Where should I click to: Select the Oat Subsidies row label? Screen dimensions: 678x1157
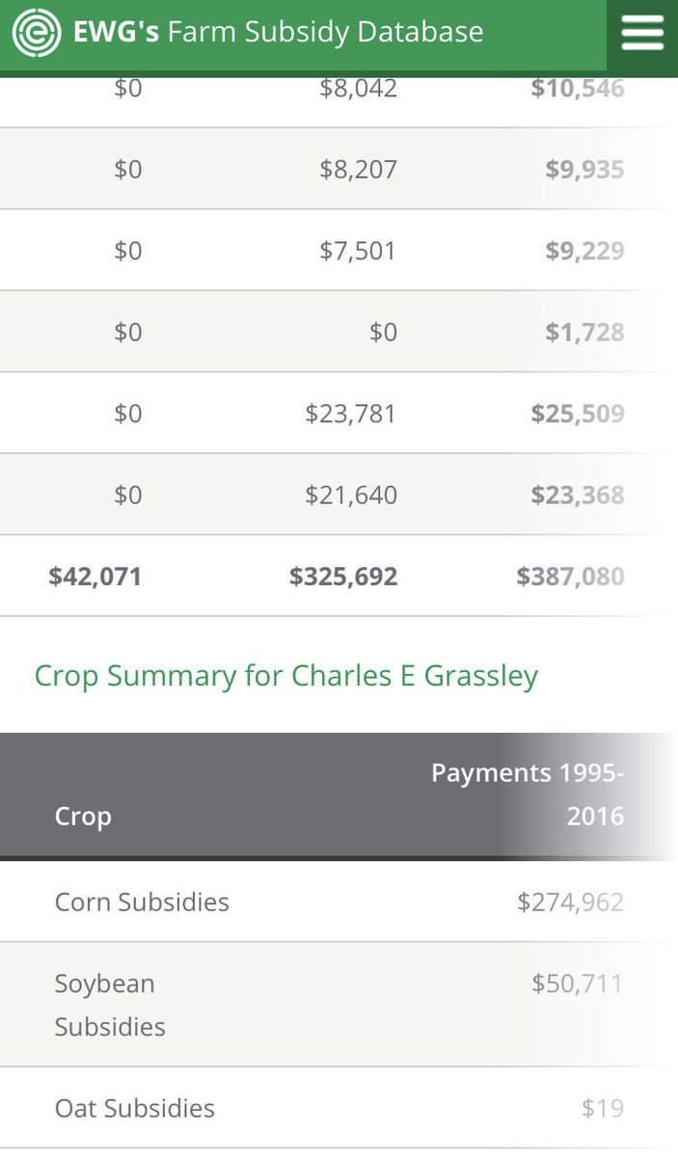coord(135,1109)
